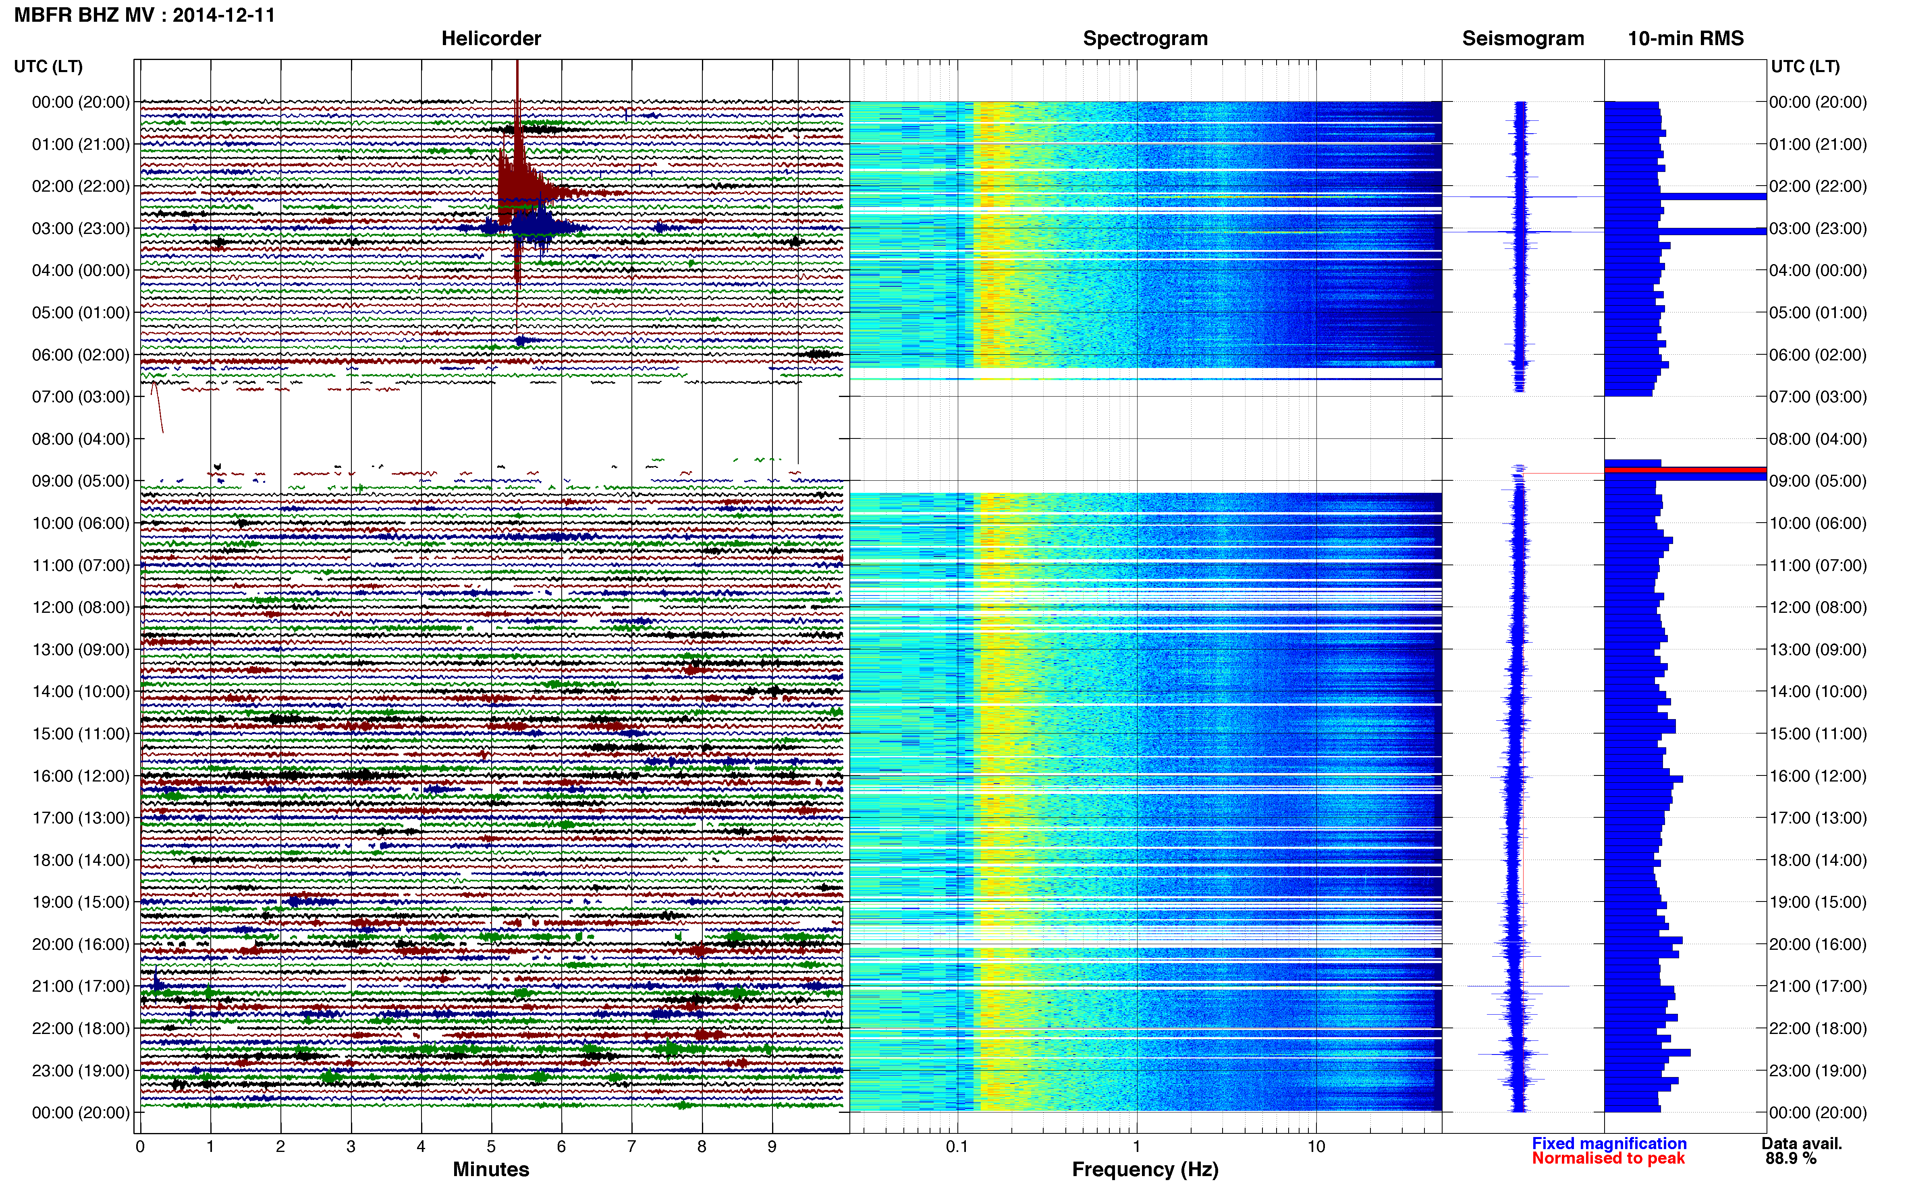The width and height of the screenshot is (1910, 1193).
Task: Click the left '03:00 (23:00)' time label
Action: tap(81, 229)
